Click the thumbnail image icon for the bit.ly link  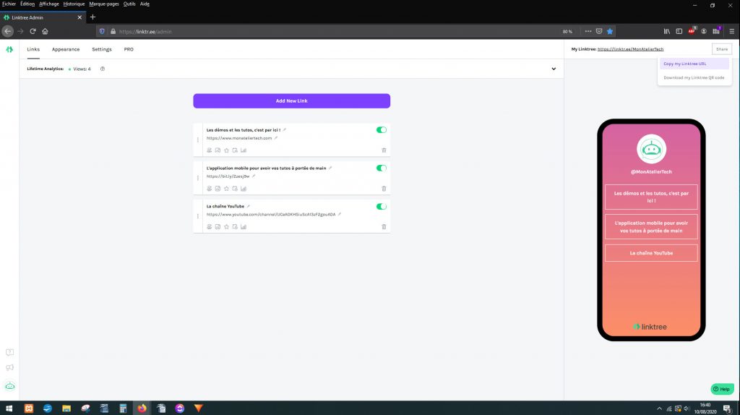(x=218, y=189)
